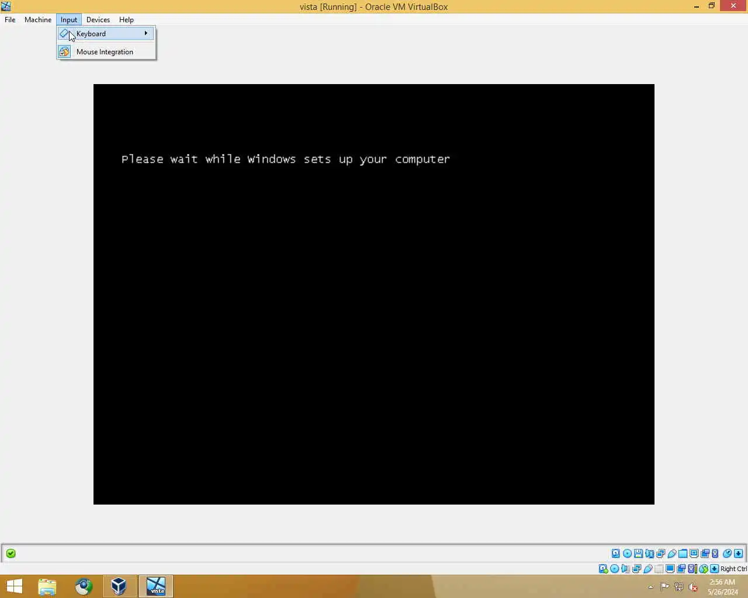
Task: Click mouse integration indicator in bottom status row
Action: pyautogui.click(x=704, y=568)
